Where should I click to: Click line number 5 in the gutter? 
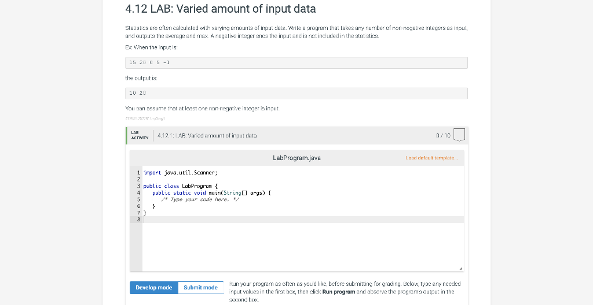coord(138,199)
